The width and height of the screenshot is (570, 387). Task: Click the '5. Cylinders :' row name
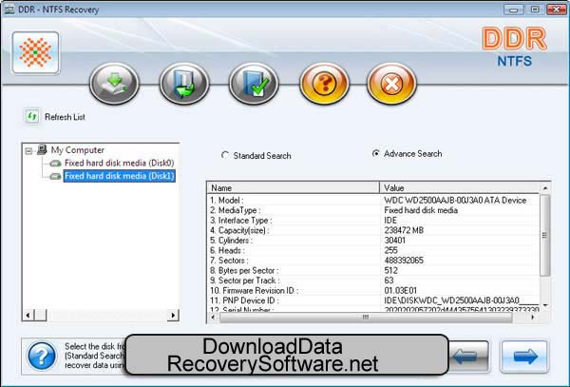(231, 241)
